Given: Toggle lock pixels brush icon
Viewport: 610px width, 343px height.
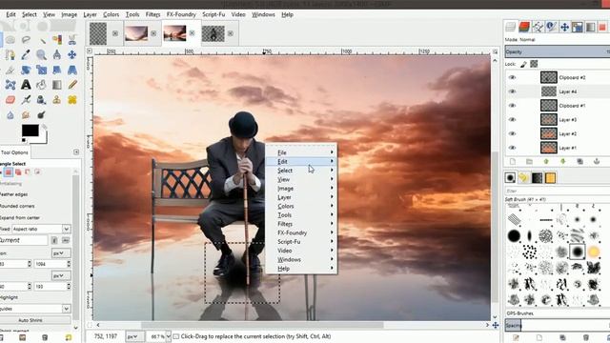Looking at the screenshot, I should 523,64.
